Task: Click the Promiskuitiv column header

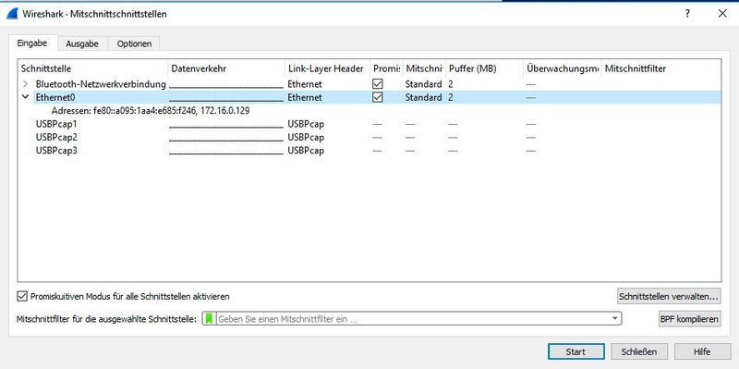Action: tap(385, 68)
